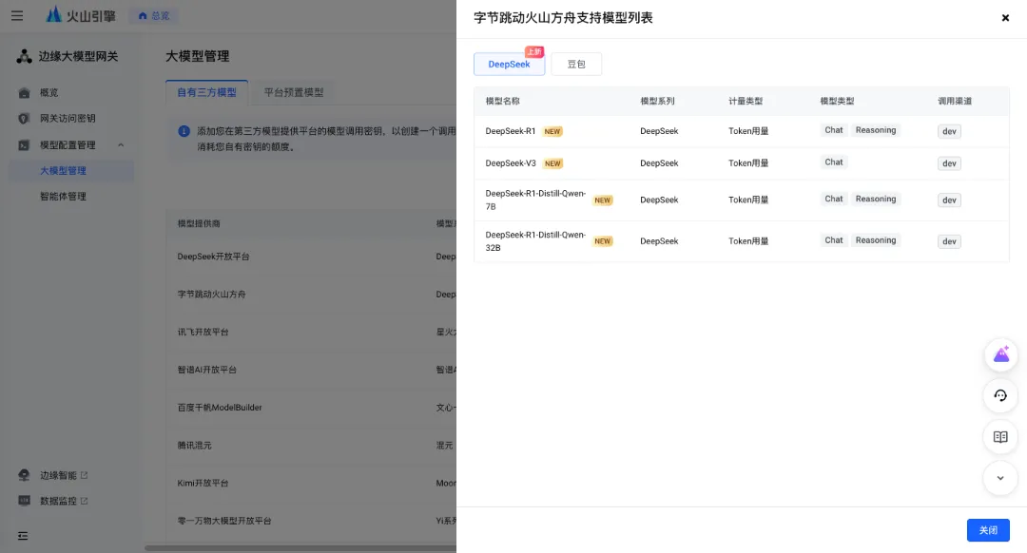Screen dimensions: 1027x553
Task: Click the Volcano Engine 火山引擎 logo
Action: point(81,15)
